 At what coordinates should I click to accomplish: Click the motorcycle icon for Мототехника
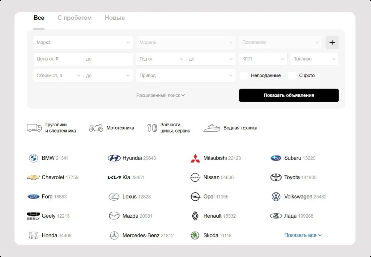tap(96, 128)
